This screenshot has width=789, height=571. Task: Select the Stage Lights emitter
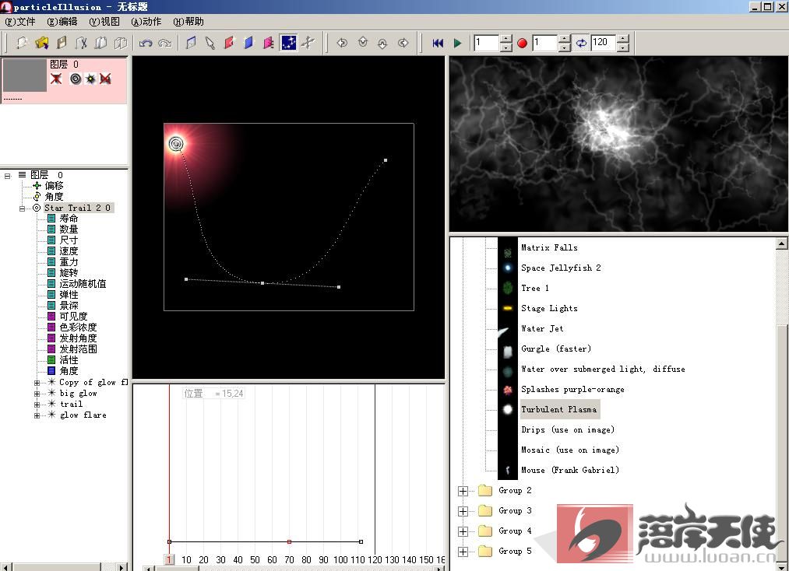point(549,308)
